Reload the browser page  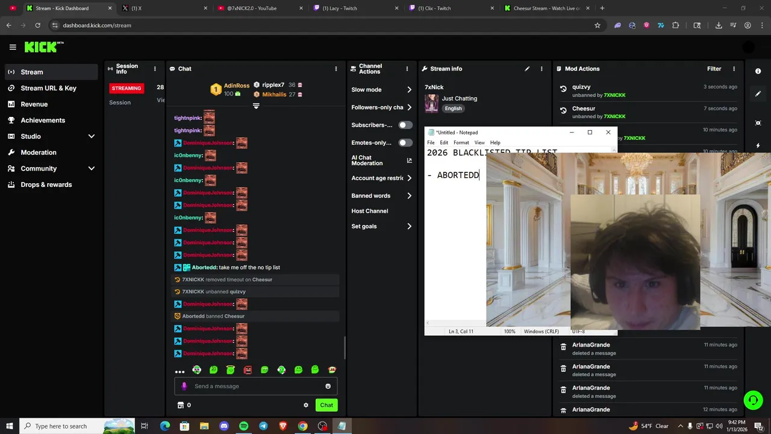37,25
